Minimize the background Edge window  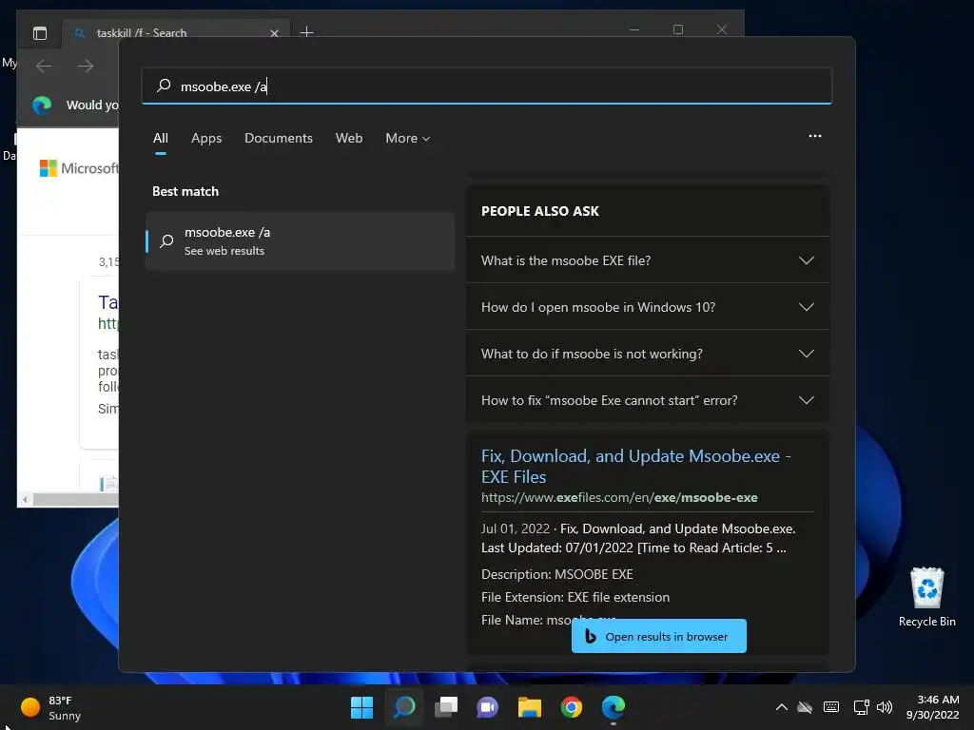click(x=634, y=29)
